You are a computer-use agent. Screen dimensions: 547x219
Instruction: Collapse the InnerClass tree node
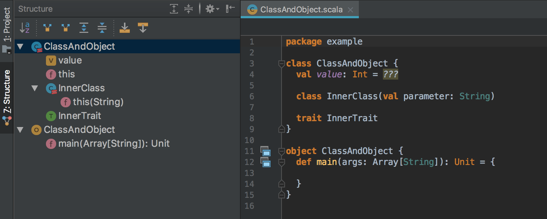tap(35, 88)
